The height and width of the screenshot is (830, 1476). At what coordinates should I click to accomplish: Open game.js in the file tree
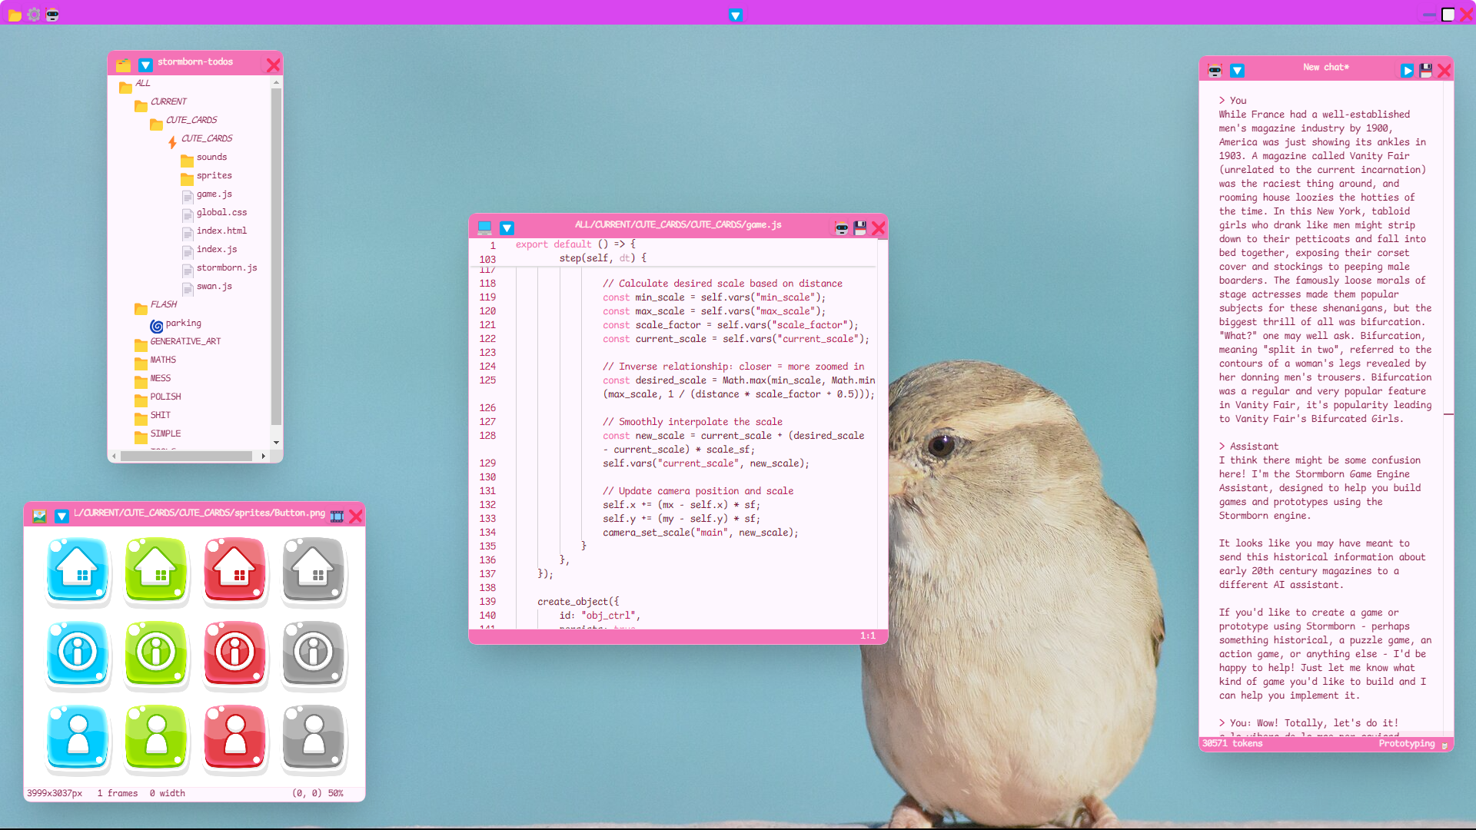[207, 194]
